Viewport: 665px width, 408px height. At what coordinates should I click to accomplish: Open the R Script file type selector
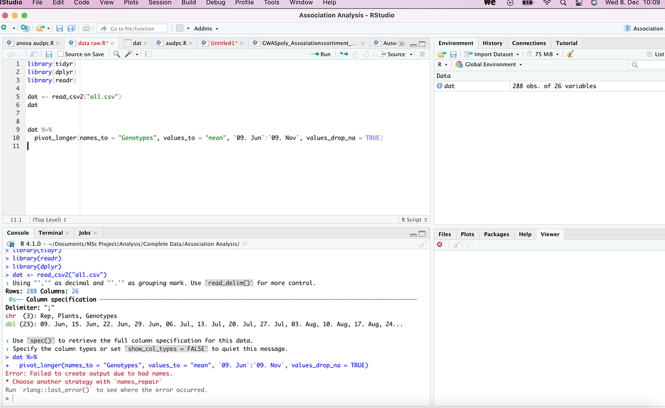pyautogui.click(x=414, y=219)
